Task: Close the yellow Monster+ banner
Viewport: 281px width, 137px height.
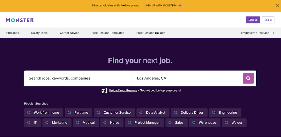Action: pyautogui.click(x=277, y=6)
